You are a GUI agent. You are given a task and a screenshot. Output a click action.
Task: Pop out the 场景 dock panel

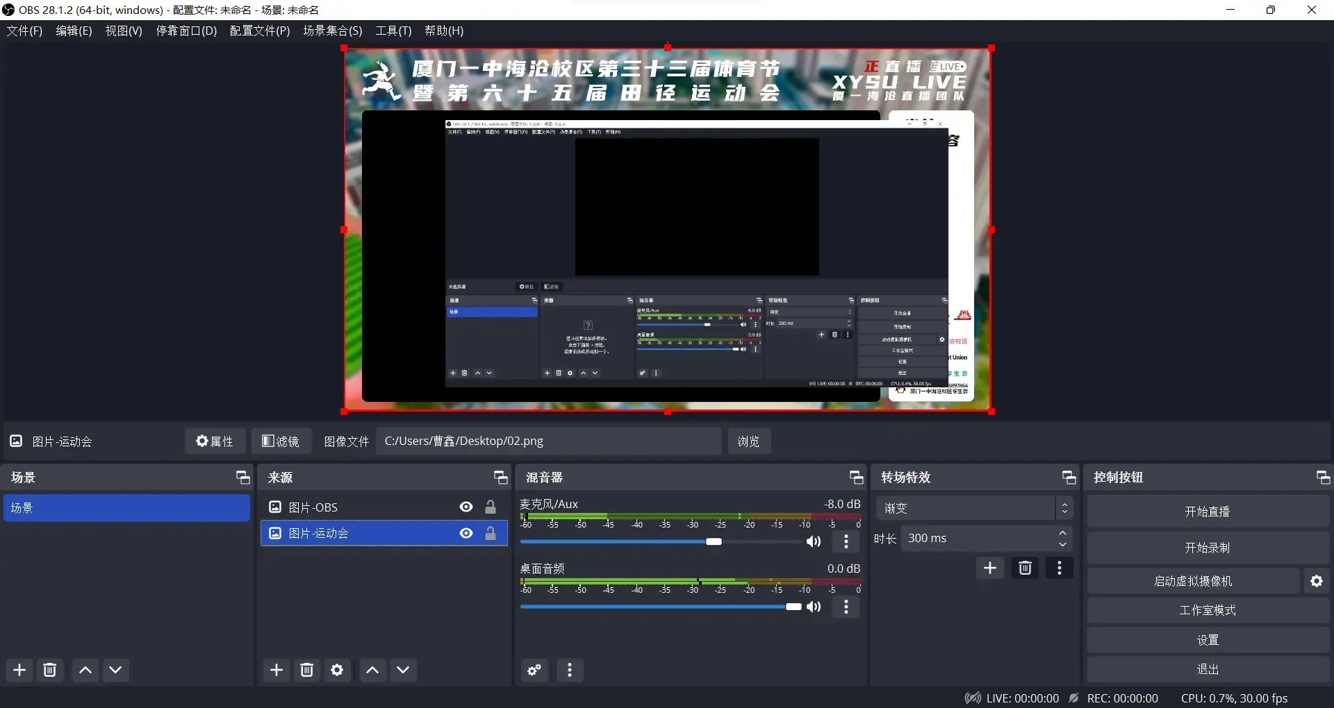coord(242,478)
